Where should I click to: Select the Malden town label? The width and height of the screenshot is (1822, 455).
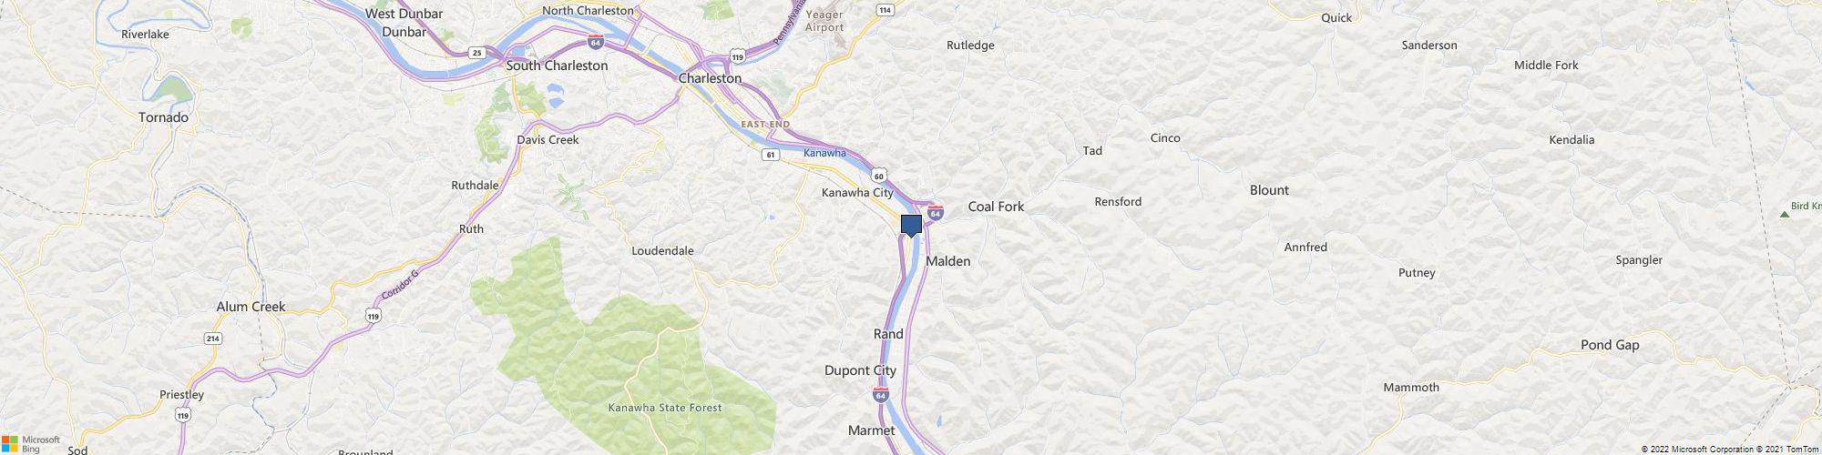point(948,261)
